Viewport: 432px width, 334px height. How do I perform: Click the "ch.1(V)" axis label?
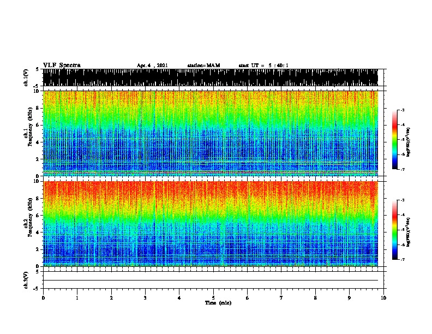pyautogui.click(x=26, y=77)
